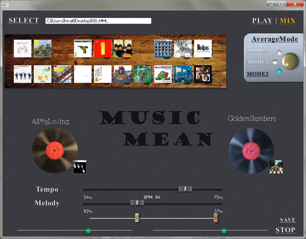Select MODE2 indicator light

point(275,62)
